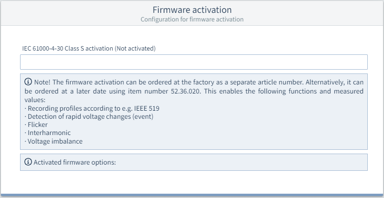Screen dimensions: 384x198
Task: Click item number 52.36.020 in the note
Action: coord(186,91)
